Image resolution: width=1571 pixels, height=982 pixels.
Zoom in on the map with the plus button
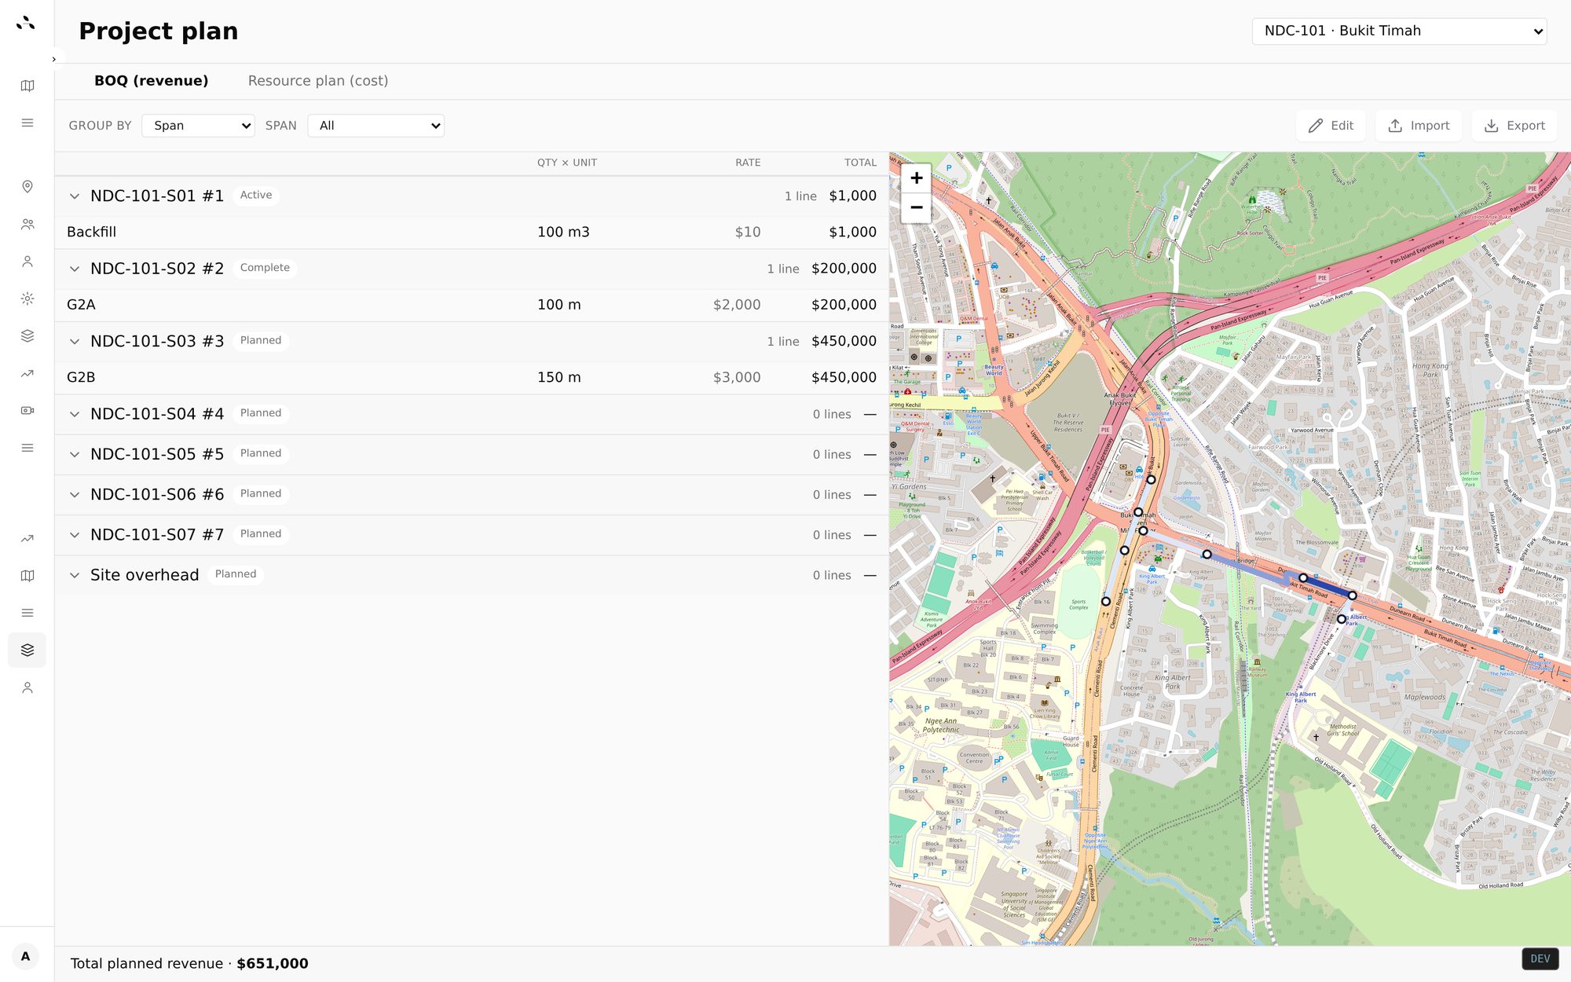pos(916,178)
